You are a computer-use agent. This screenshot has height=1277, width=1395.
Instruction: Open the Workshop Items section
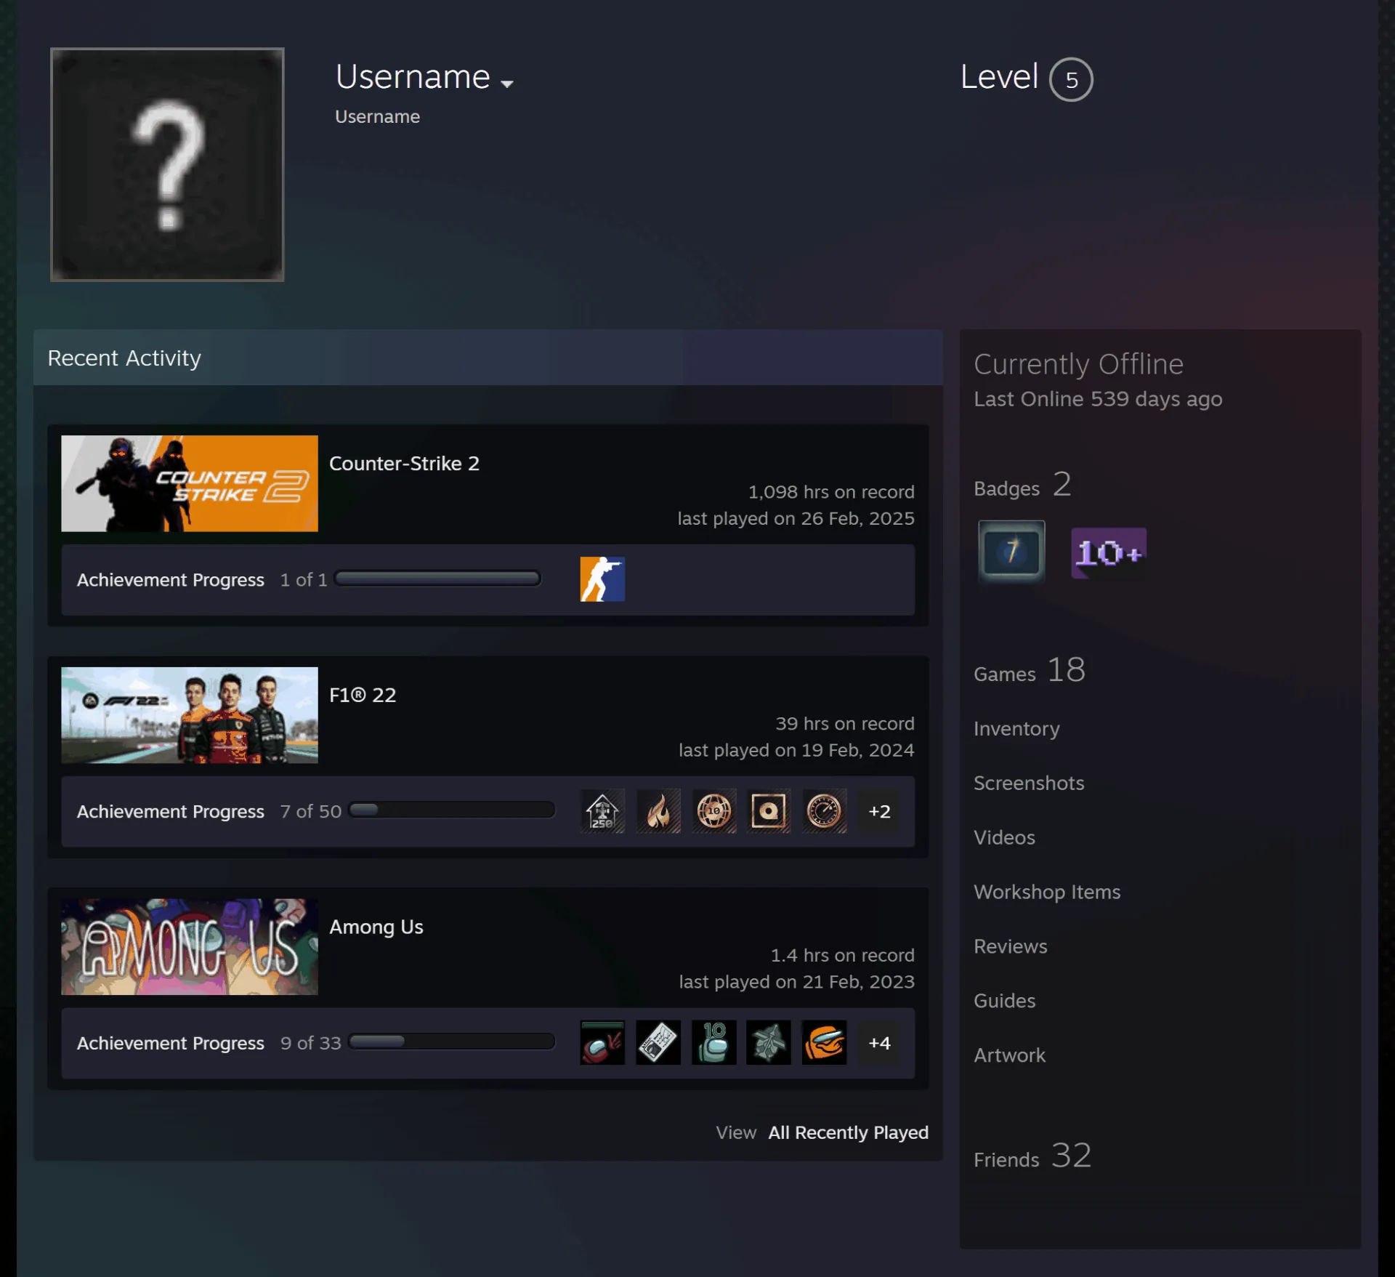[x=1047, y=892]
